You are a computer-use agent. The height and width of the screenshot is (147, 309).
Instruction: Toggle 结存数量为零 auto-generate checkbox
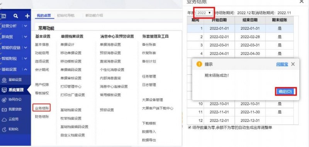coord(190,127)
